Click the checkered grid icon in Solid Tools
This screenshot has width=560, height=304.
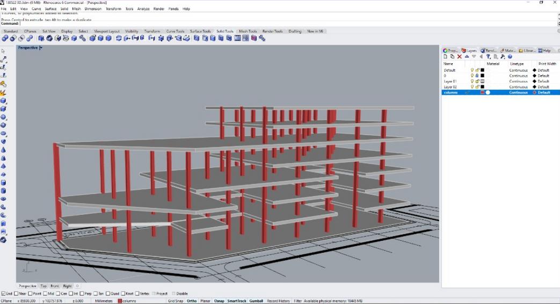point(246,38)
